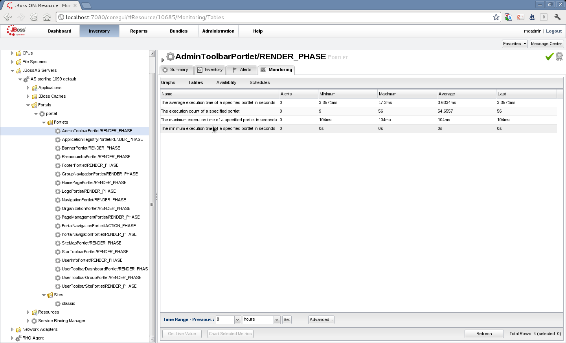Open the Availability subtab
This screenshot has height=343, width=566.
pos(226,82)
